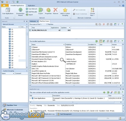Open green dropdown arrow in Application Log toolbar
126x121 pixels.
[123, 92]
